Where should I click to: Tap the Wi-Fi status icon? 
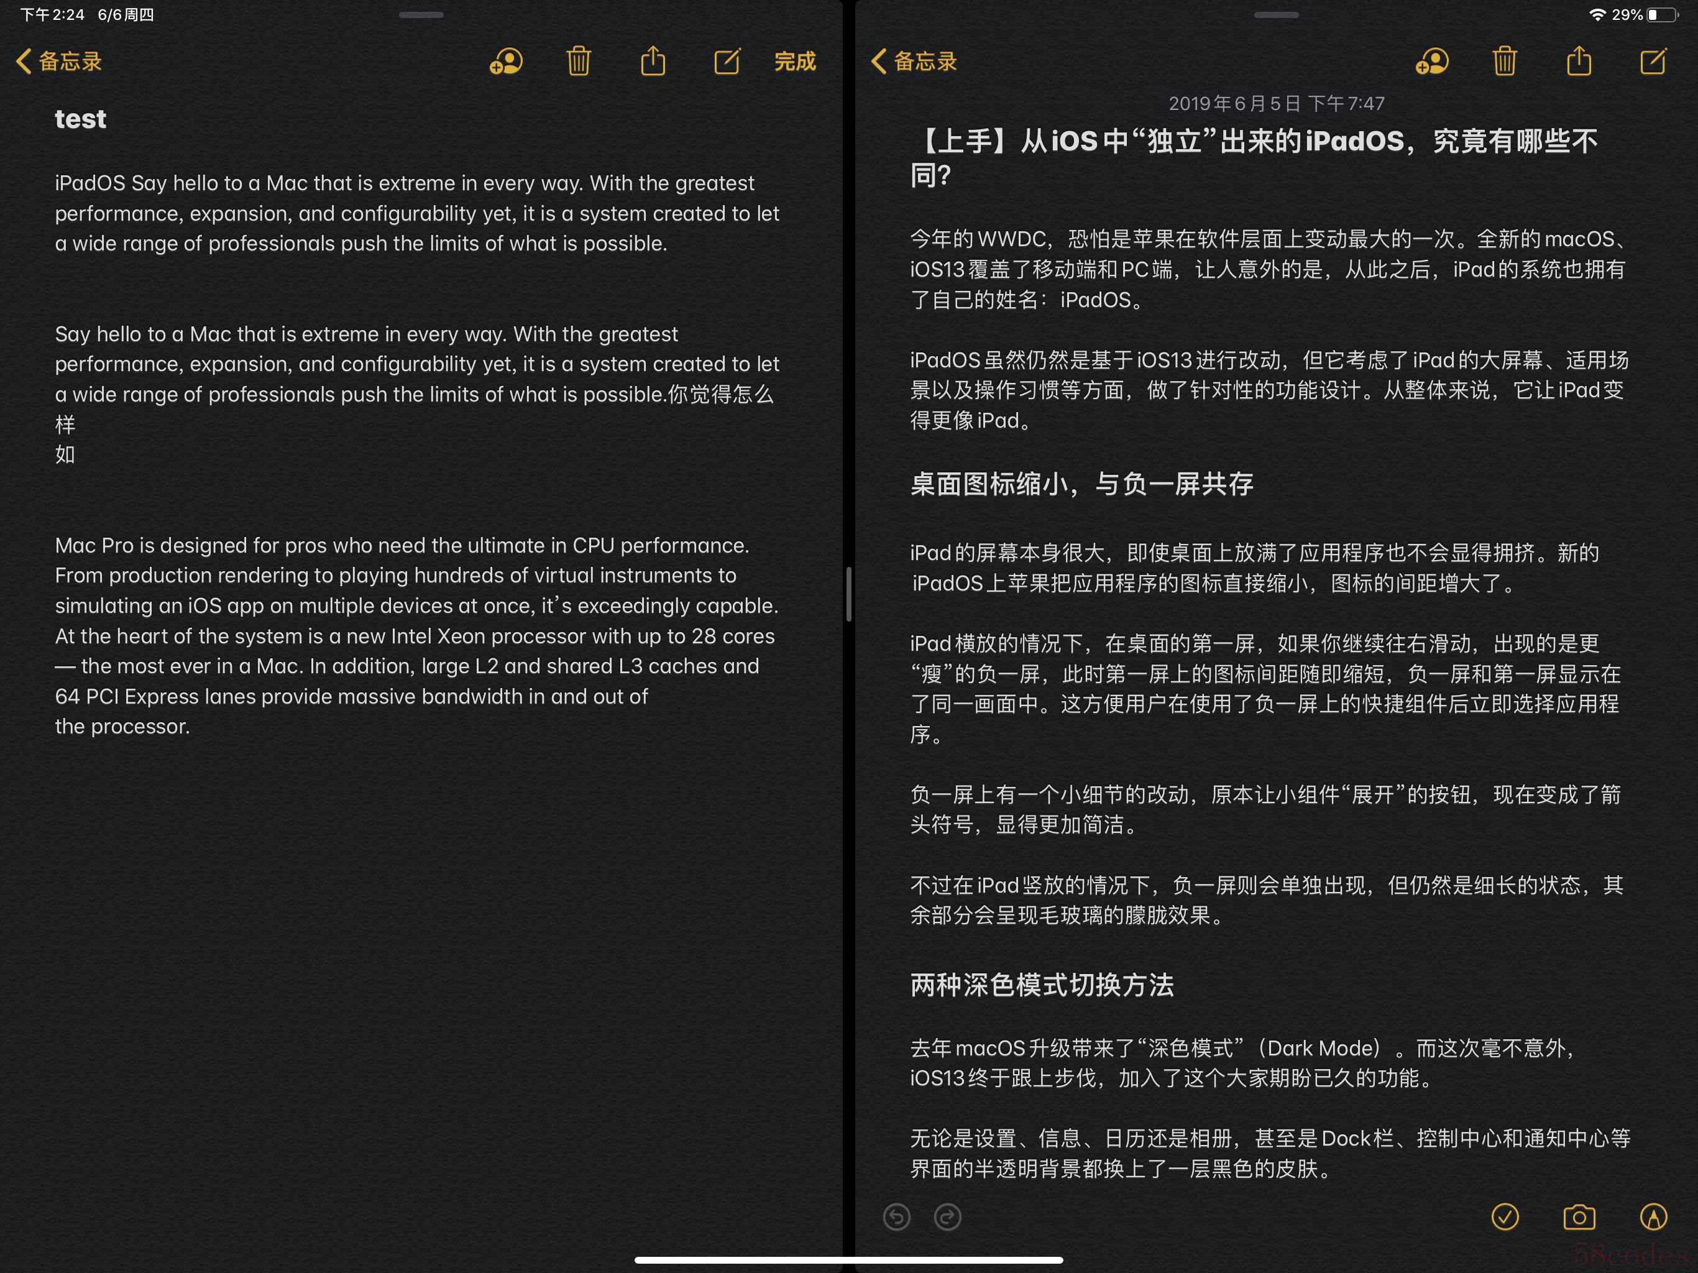[x=1597, y=14]
